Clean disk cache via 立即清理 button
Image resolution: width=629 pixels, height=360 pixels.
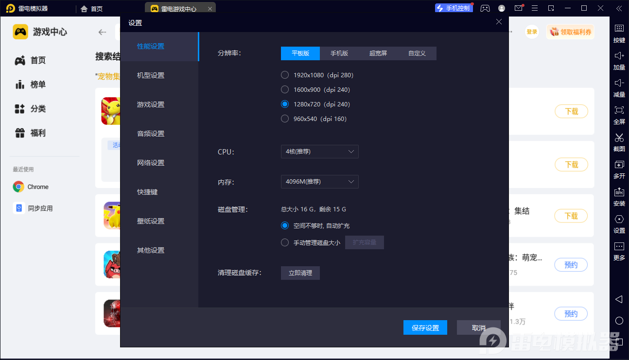(x=300, y=273)
